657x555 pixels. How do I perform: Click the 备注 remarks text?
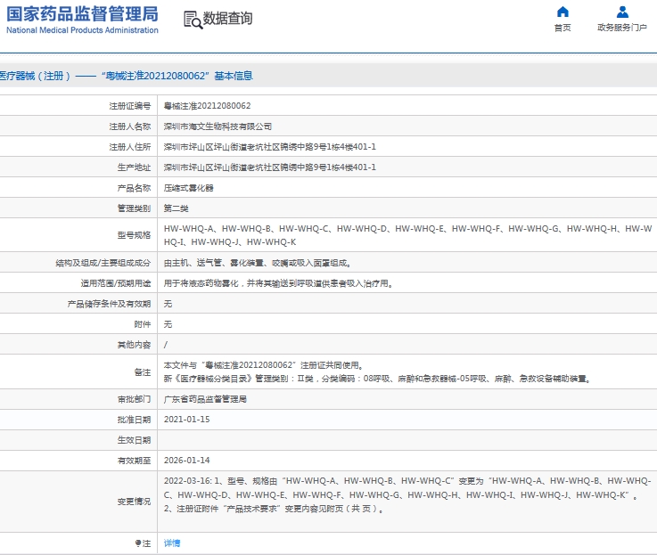[377, 372]
